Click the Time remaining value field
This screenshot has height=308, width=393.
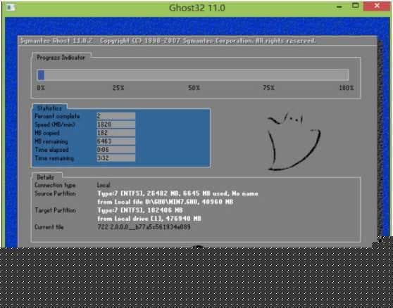(x=116, y=158)
